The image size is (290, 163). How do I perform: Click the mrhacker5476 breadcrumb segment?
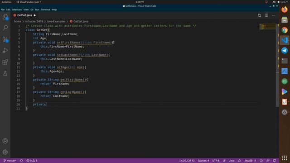click(x=34, y=21)
